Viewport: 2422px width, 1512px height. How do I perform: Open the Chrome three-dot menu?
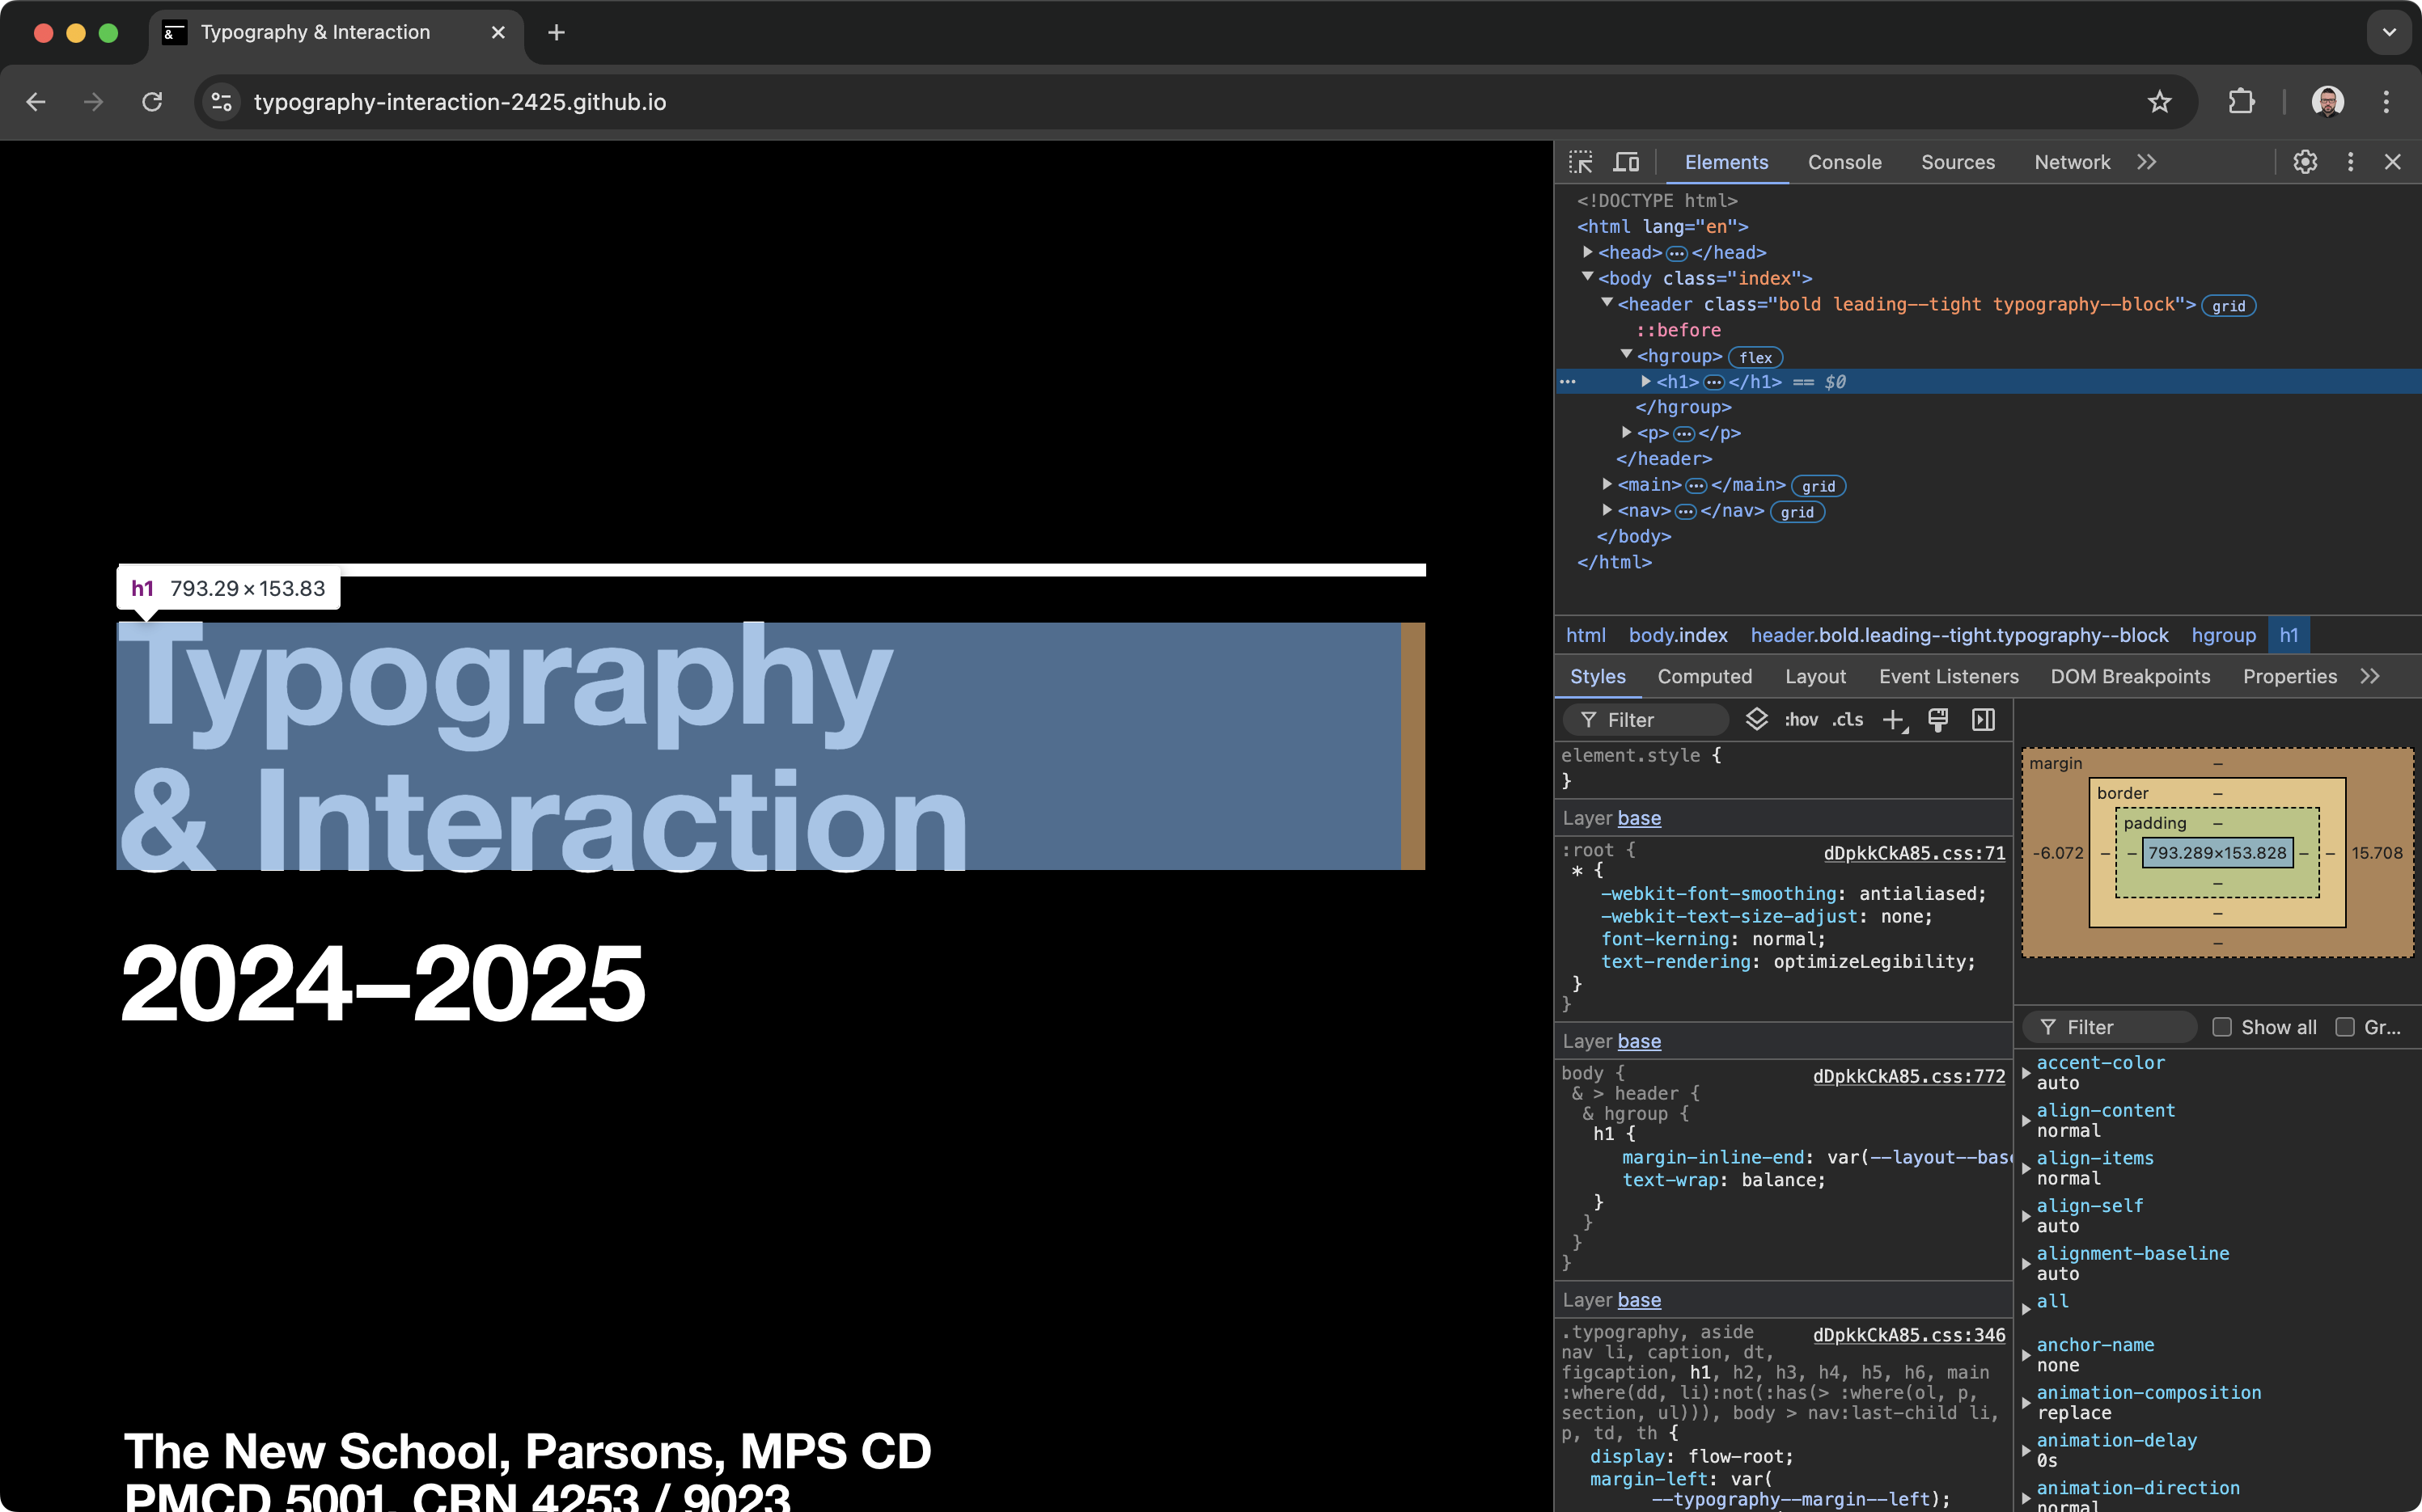pos(2386,102)
